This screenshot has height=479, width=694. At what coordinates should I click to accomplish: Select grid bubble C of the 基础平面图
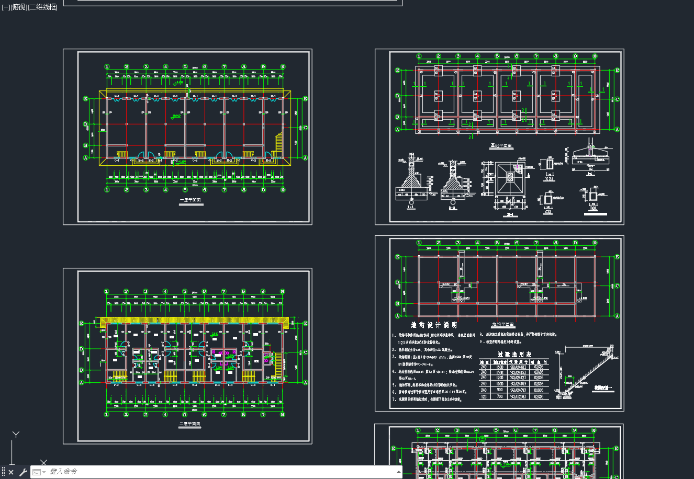[x=617, y=99]
